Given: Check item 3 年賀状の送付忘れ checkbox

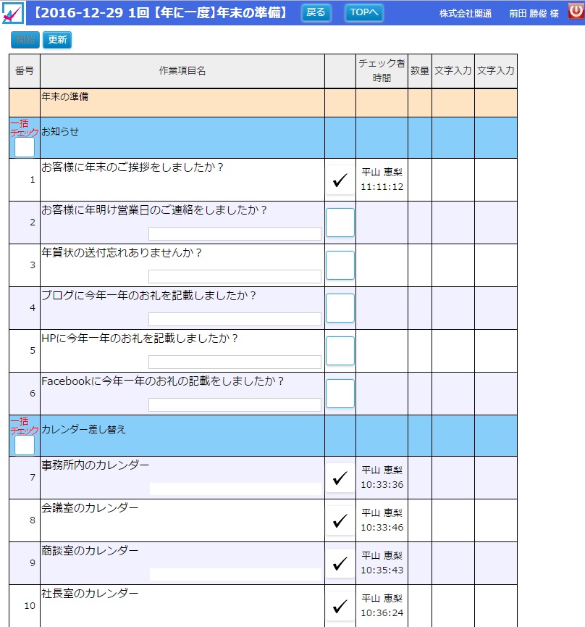Looking at the screenshot, I should tap(340, 265).
